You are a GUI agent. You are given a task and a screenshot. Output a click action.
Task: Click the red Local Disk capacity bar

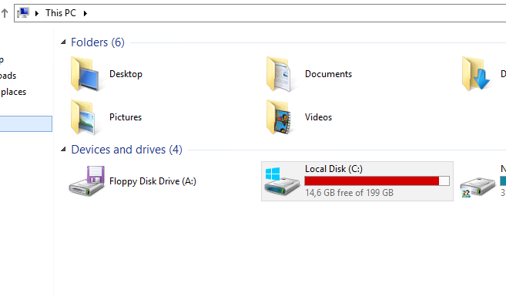(377, 181)
